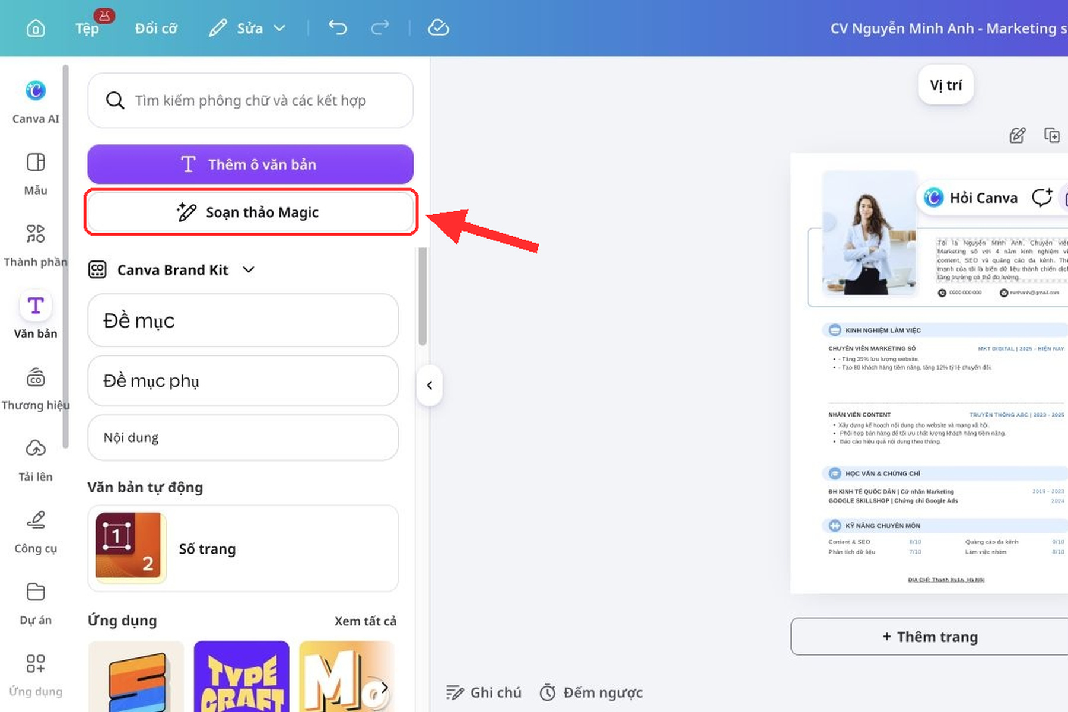Open the Dự án projects tab
Screen dimensions: 1068x712
click(x=36, y=604)
